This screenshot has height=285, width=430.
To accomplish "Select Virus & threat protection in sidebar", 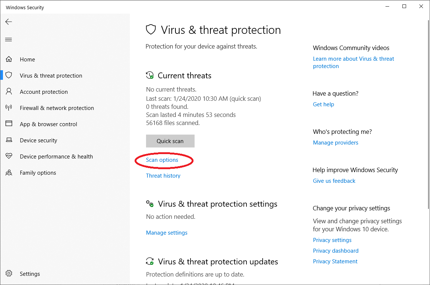I will [51, 75].
